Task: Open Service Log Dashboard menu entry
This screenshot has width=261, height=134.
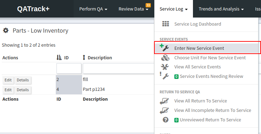Action: pos(198,24)
